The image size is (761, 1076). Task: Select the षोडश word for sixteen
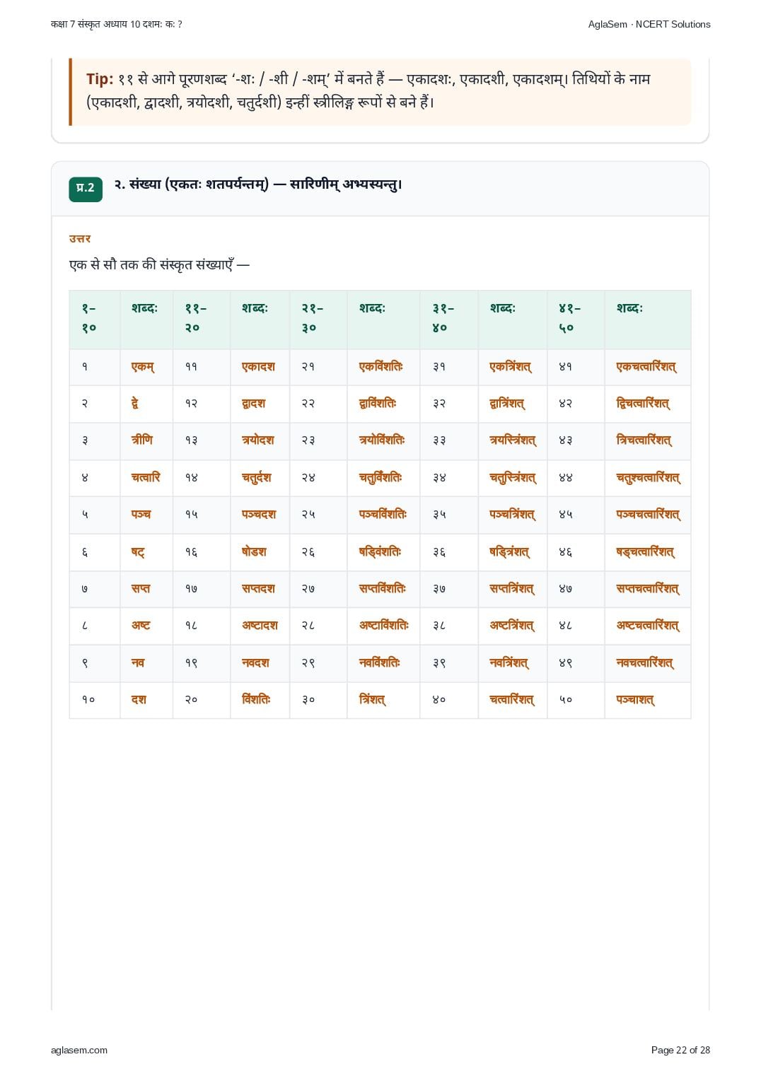click(254, 552)
